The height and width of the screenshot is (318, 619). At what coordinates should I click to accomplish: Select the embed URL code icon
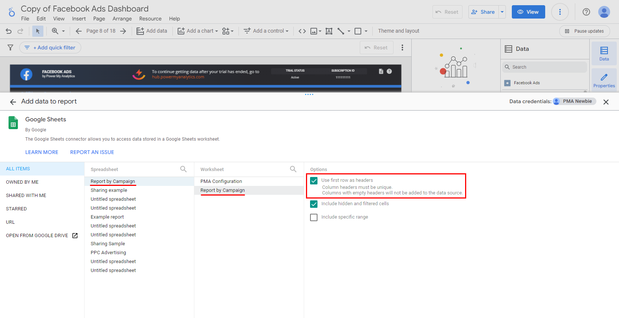coord(302,31)
